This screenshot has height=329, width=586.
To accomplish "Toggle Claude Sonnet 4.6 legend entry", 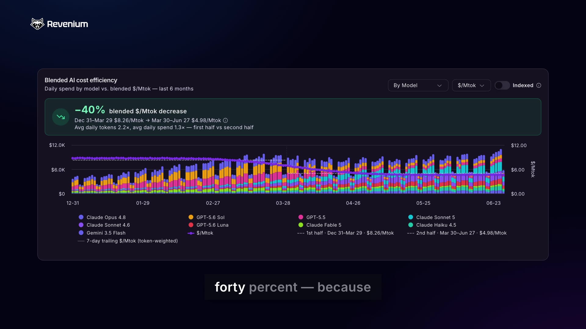I will coord(104,225).
